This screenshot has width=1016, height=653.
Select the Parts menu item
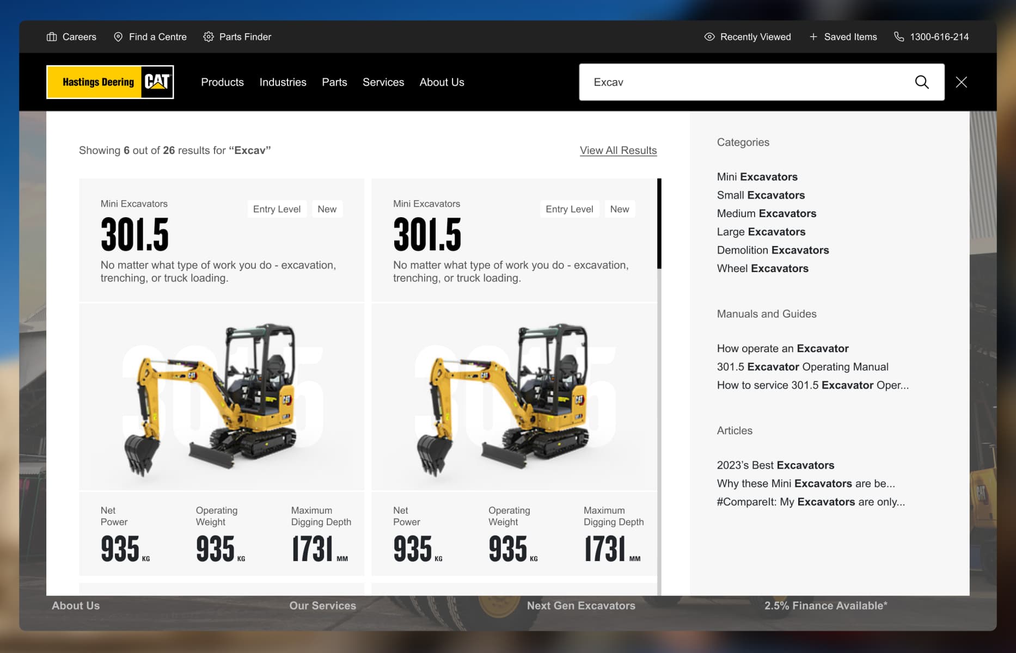pos(334,82)
